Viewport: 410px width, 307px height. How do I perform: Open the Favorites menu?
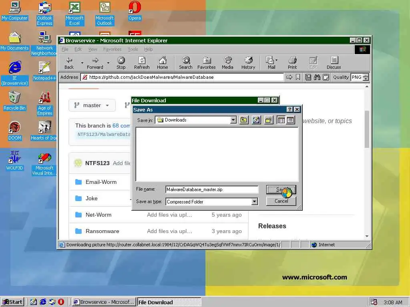112,49
